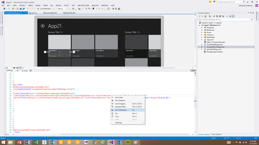The height and width of the screenshot is (145, 259).
Task: Open Google Chrome from the taskbar
Action: pyautogui.click(x=94, y=142)
